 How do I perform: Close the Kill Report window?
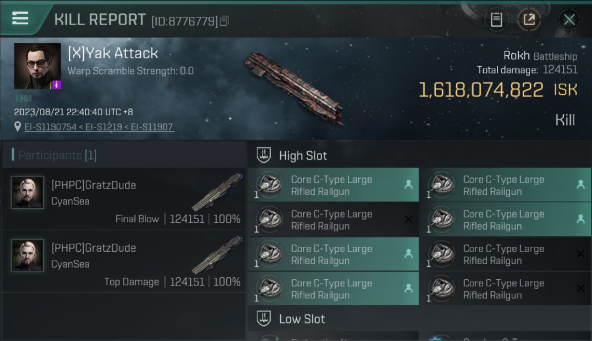click(x=569, y=20)
